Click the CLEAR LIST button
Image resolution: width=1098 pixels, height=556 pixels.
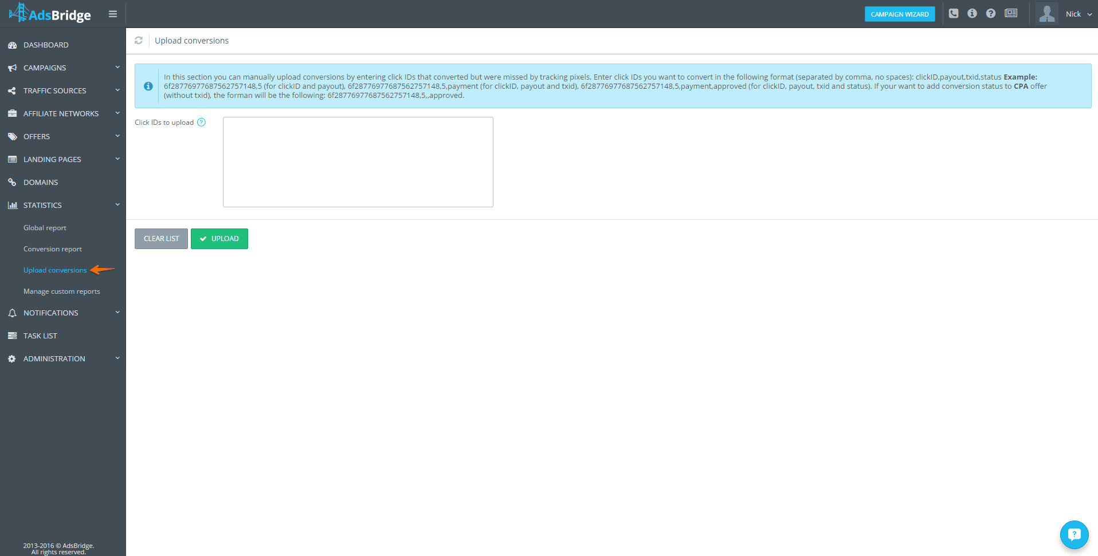tap(161, 239)
